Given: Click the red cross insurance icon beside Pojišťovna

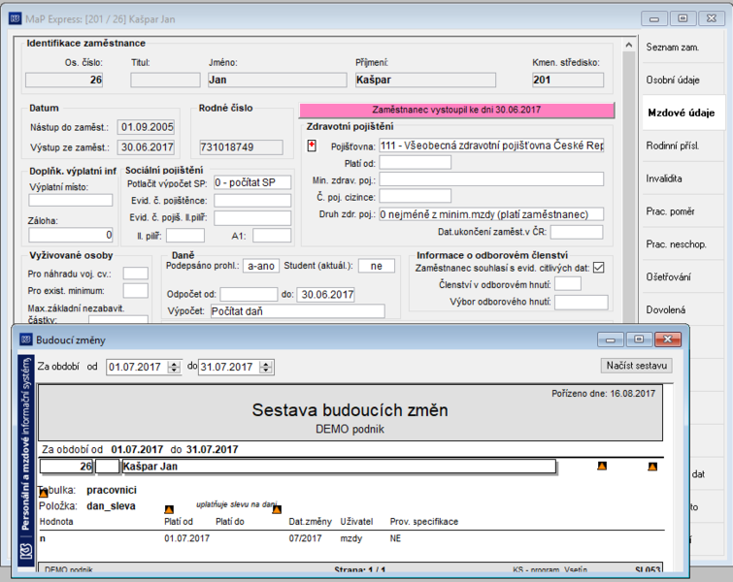Looking at the screenshot, I should click(312, 145).
